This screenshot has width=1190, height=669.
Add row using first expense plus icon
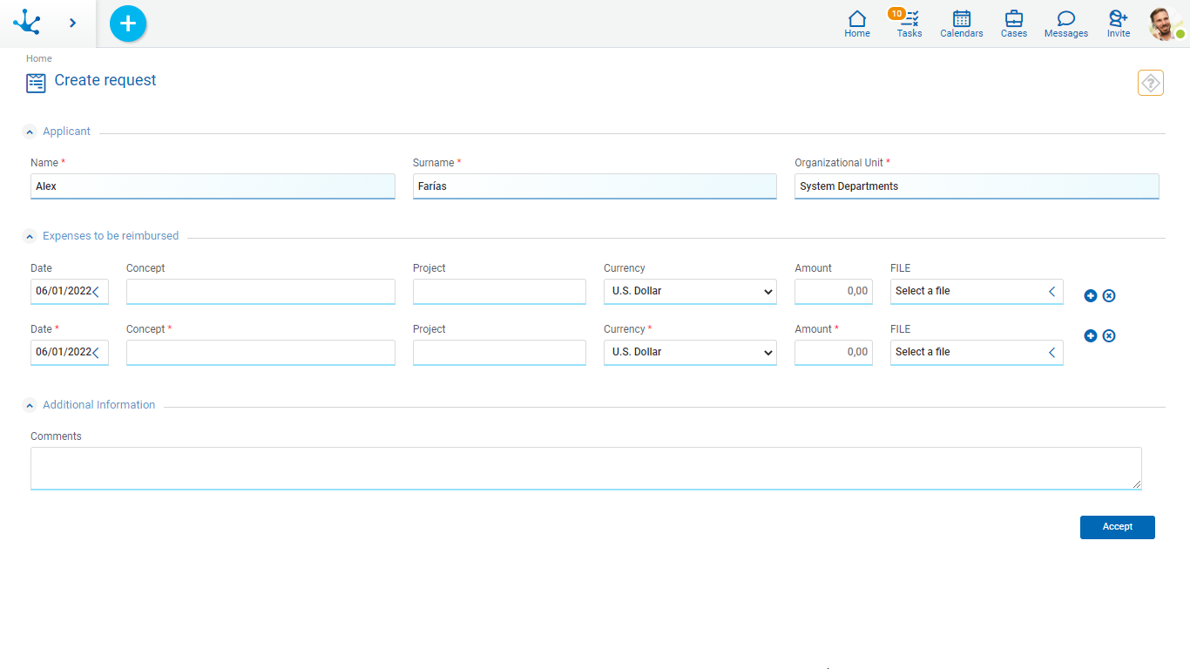click(x=1090, y=296)
